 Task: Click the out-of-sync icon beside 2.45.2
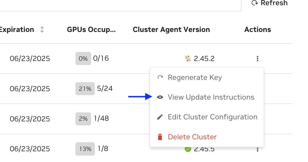coord(188,59)
